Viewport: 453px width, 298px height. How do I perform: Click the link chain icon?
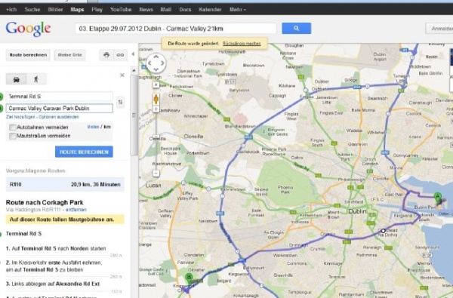coord(120,55)
